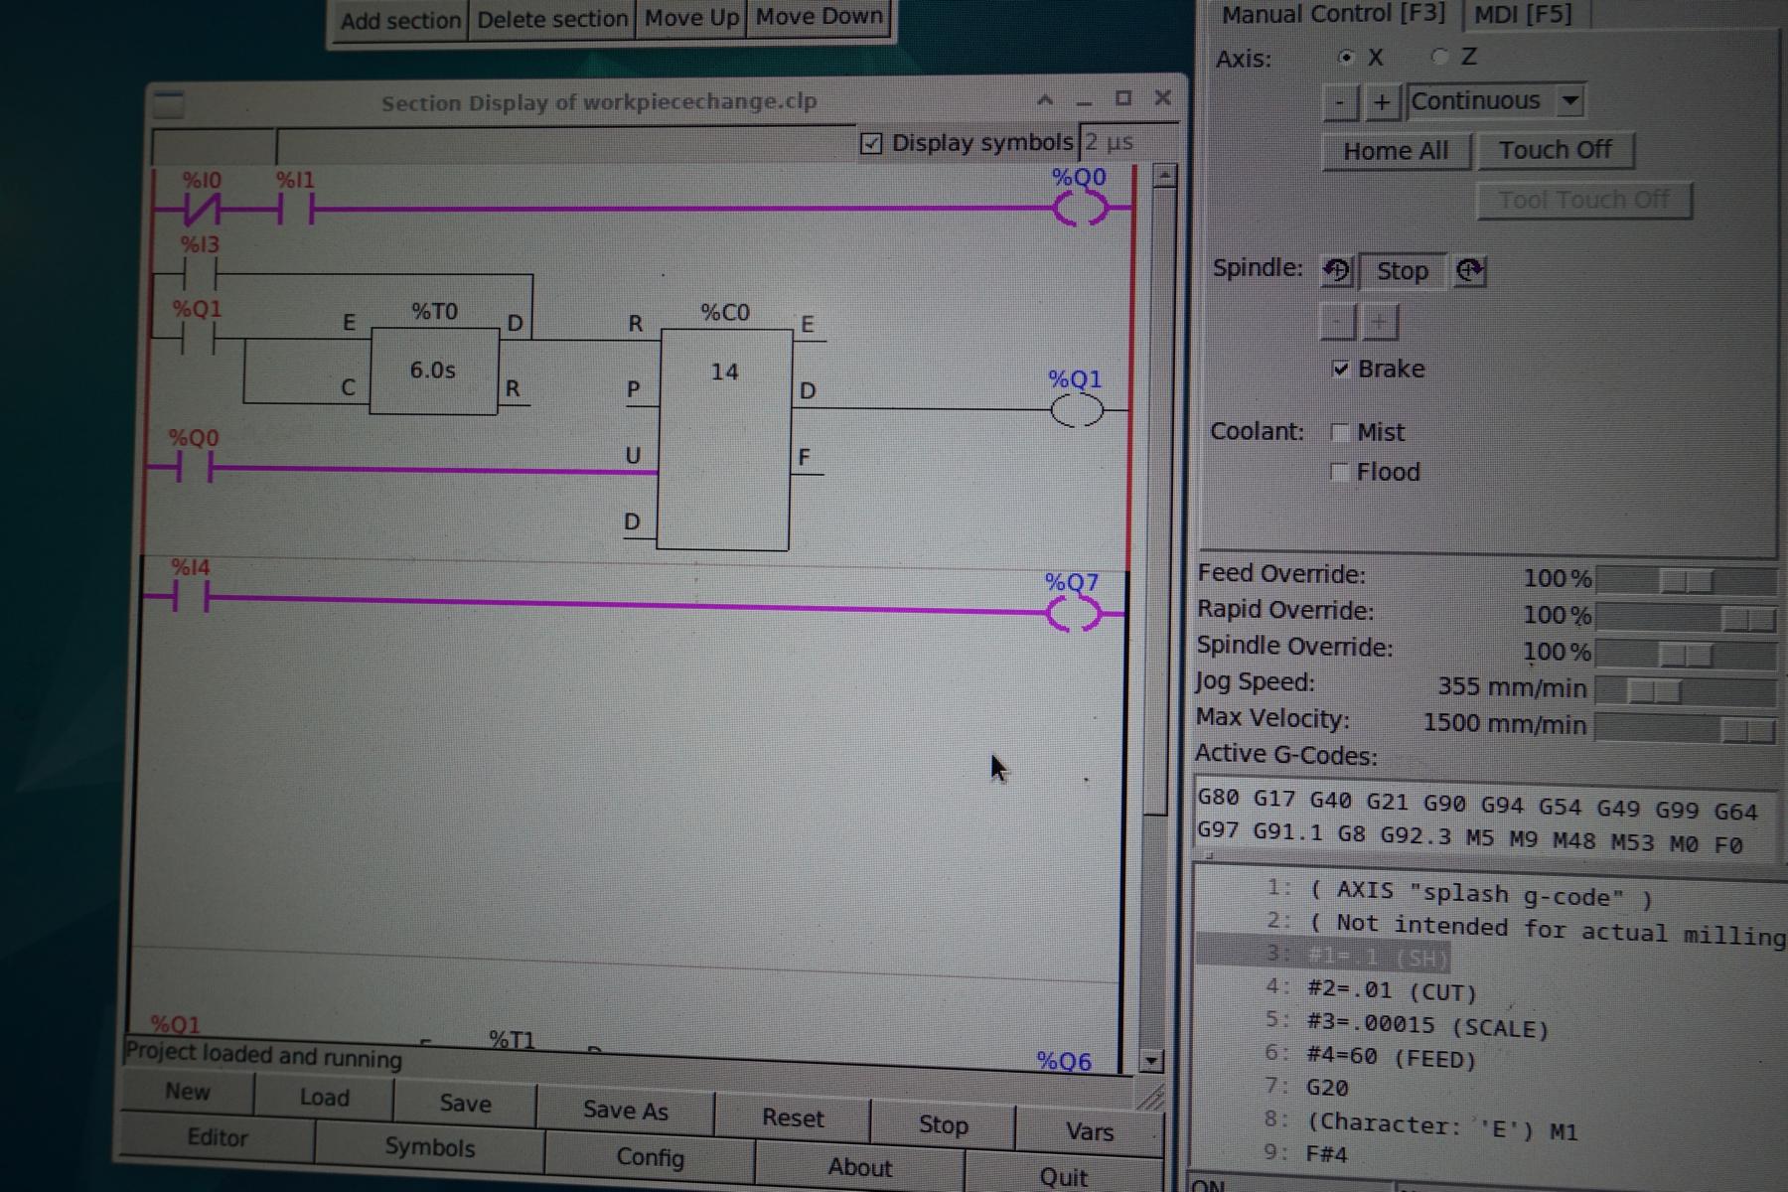Click the New button
The height and width of the screenshot is (1192, 1788).
click(x=187, y=1092)
